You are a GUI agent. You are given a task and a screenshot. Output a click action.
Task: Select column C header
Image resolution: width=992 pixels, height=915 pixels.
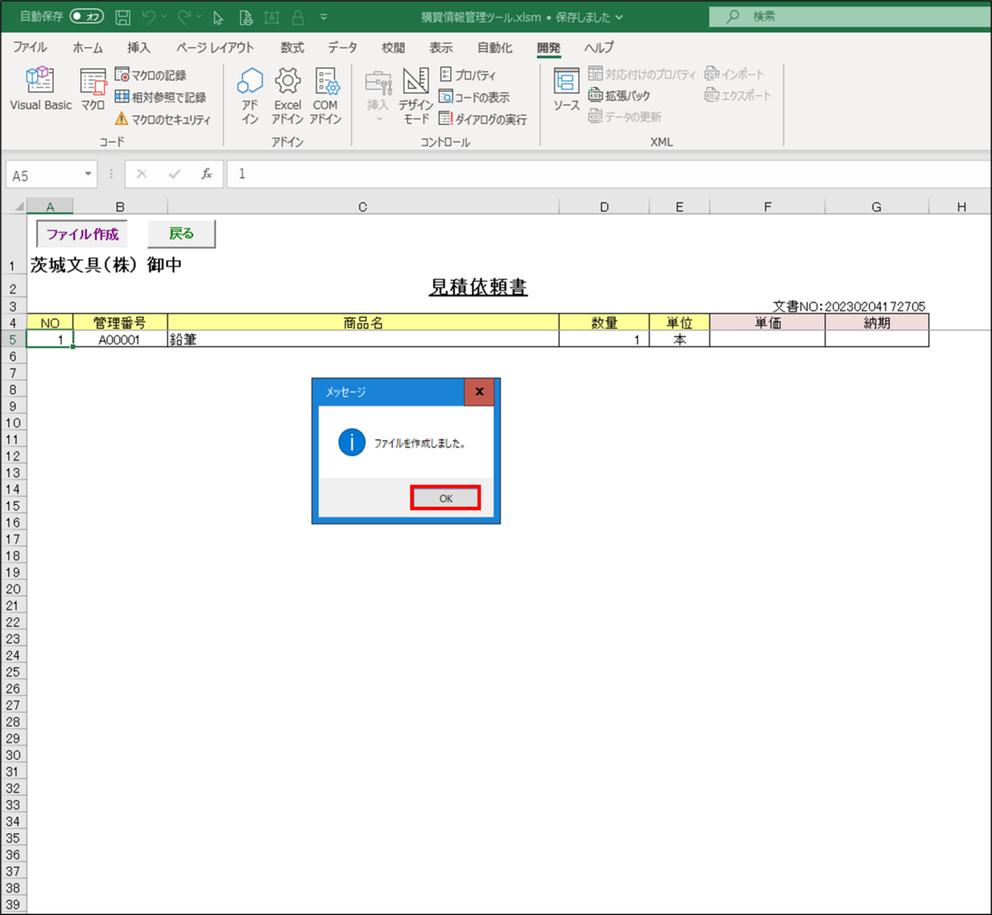(x=363, y=207)
